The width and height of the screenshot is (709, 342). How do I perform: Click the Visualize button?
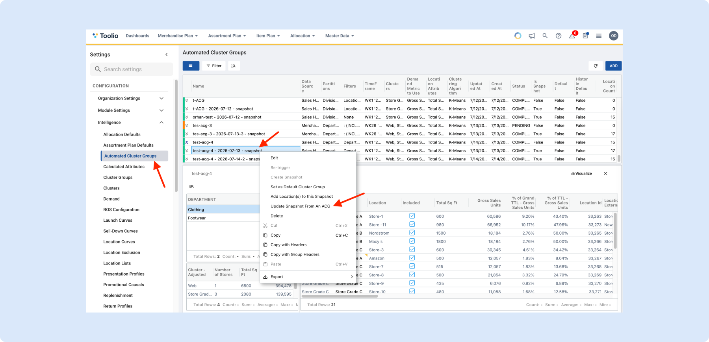[581, 173]
